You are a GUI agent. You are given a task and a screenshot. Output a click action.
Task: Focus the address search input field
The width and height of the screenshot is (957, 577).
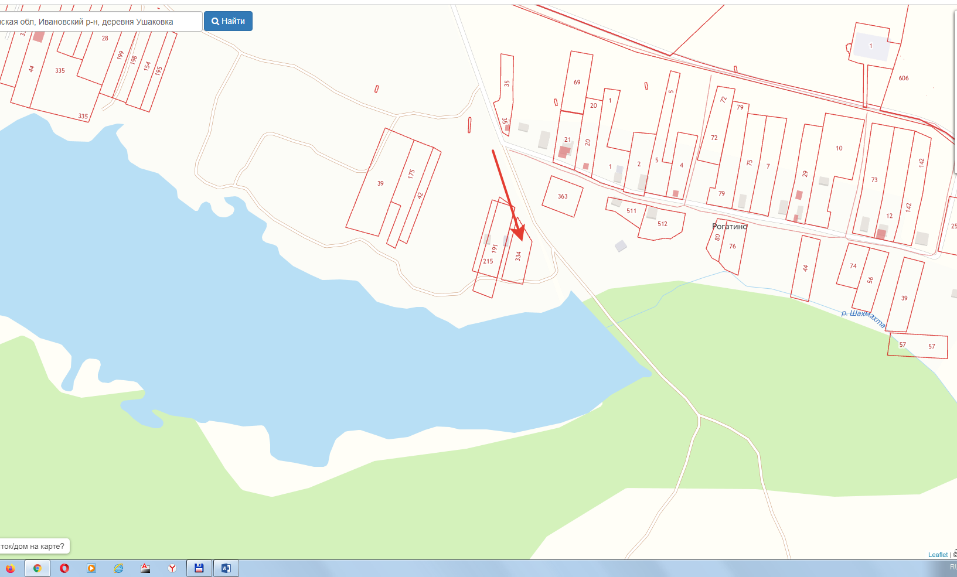pyautogui.click(x=101, y=22)
